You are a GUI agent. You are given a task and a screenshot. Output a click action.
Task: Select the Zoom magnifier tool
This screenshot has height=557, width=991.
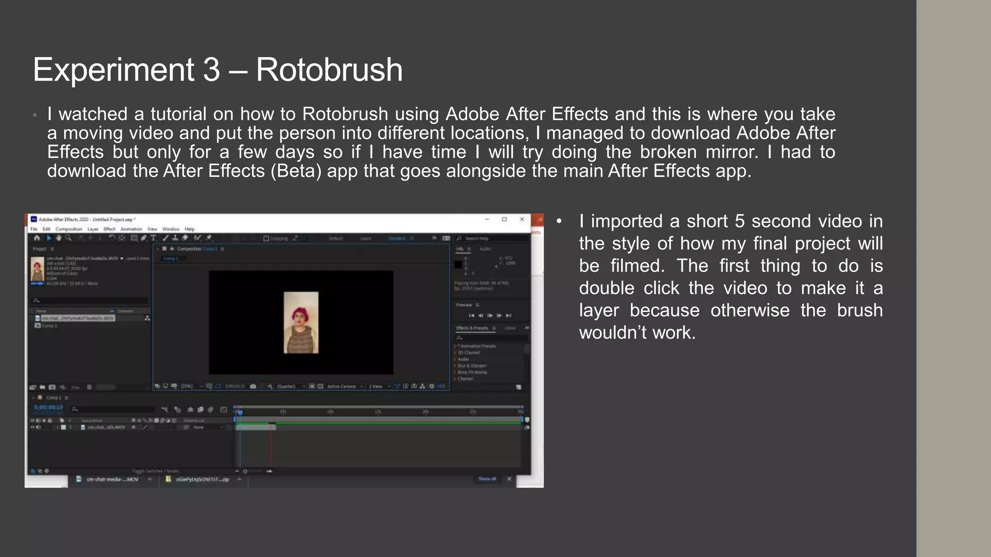[68, 238]
